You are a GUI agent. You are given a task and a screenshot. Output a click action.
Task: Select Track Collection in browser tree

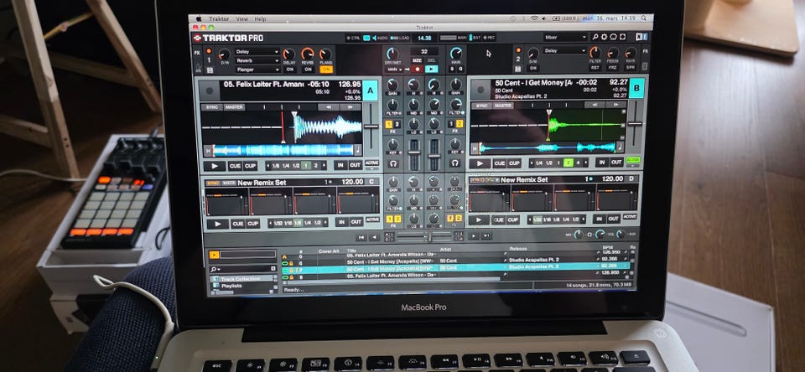(x=240, y=279)
